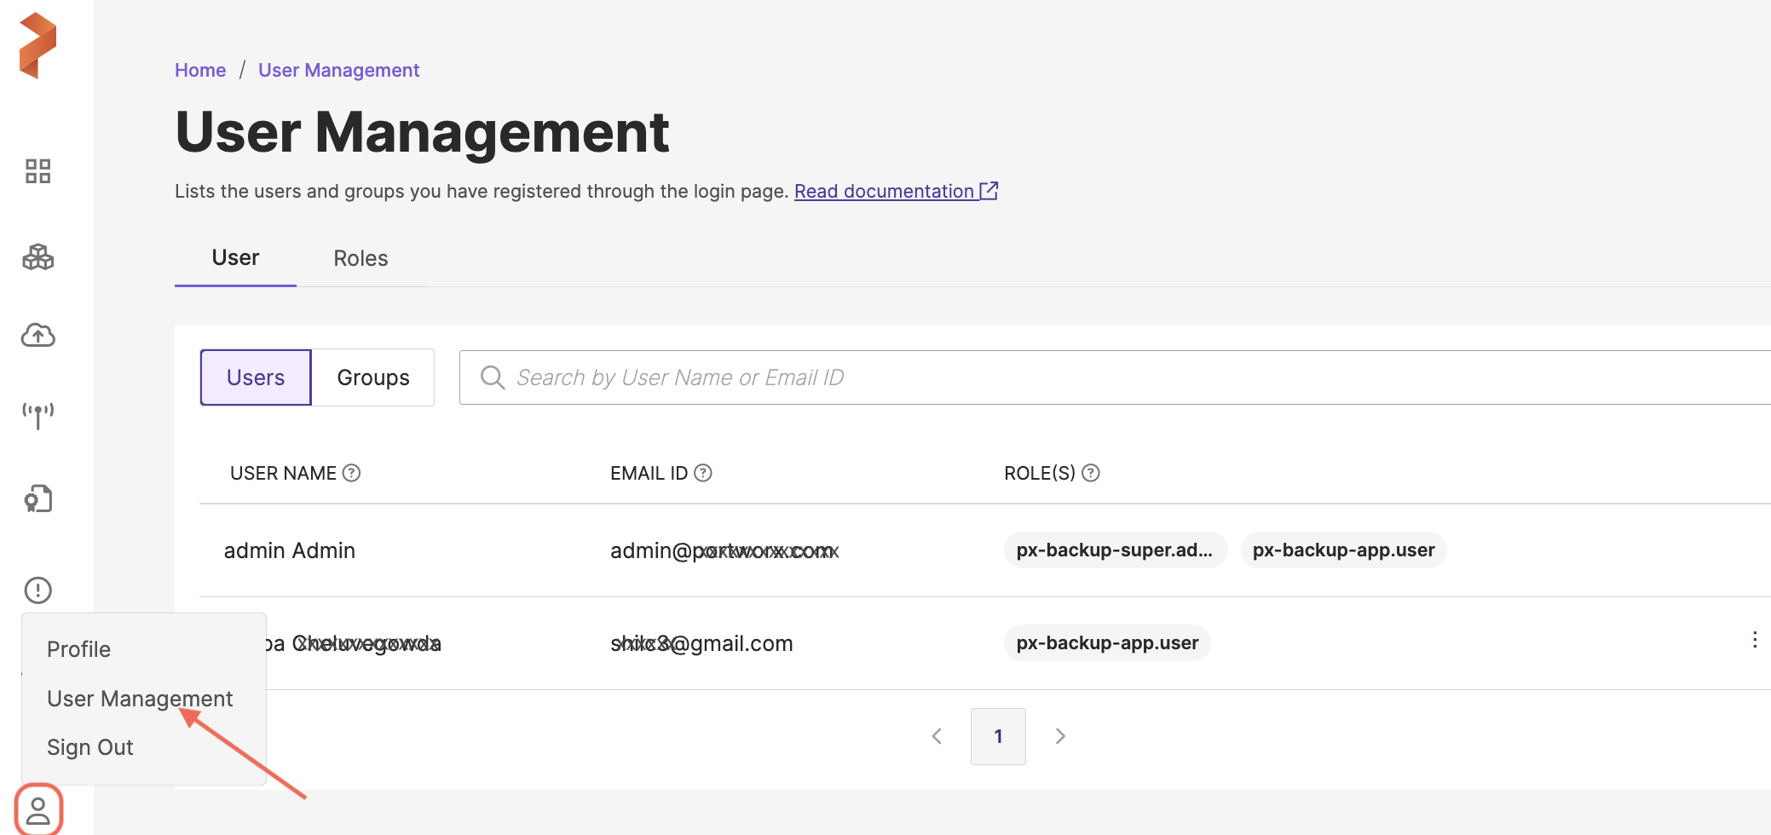The image size is (1771, 835).
Task: Open the clusters cubes icon
Action: pos(37,256)
